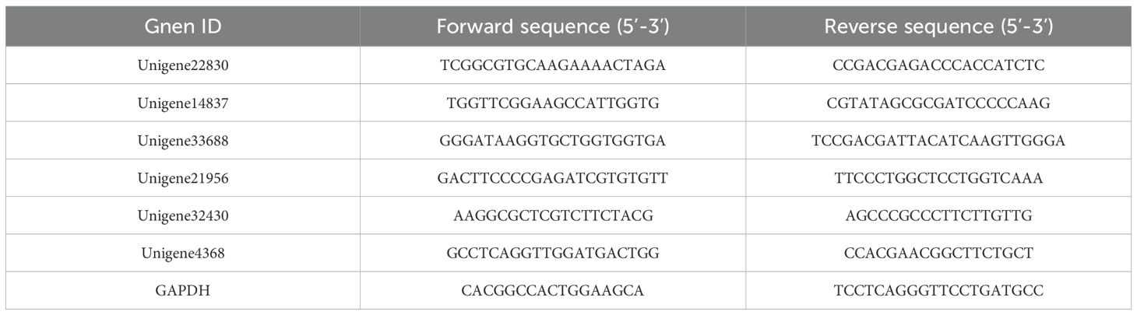Click reverse sequence TCCGACGATTACATCAAGTTGGGA
The image size is (1137, 315).
point(938,140)
